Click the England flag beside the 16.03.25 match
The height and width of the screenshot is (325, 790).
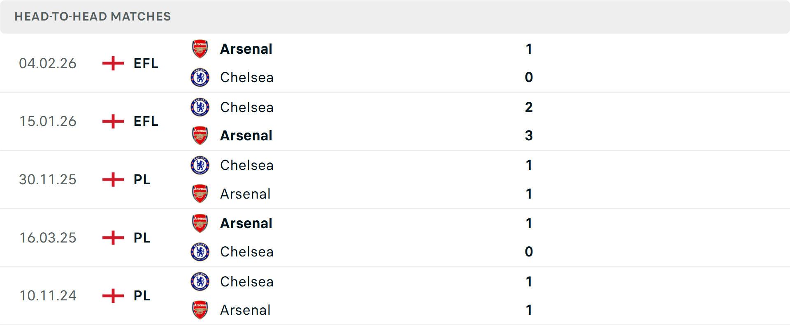112,238
